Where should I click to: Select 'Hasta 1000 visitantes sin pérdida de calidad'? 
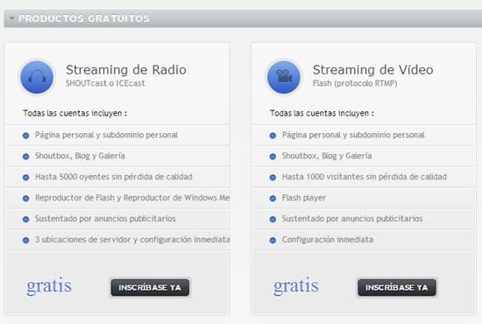pyautogui.click(x=364, y=177)
